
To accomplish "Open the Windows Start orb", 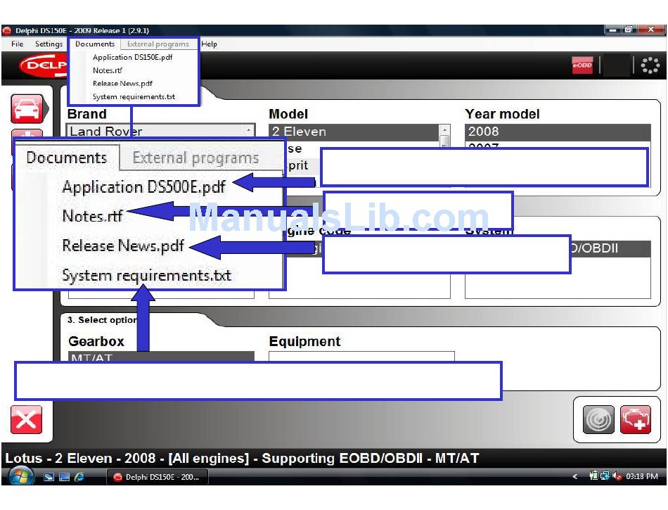I will pyautogui.click(x=20, y=477).
